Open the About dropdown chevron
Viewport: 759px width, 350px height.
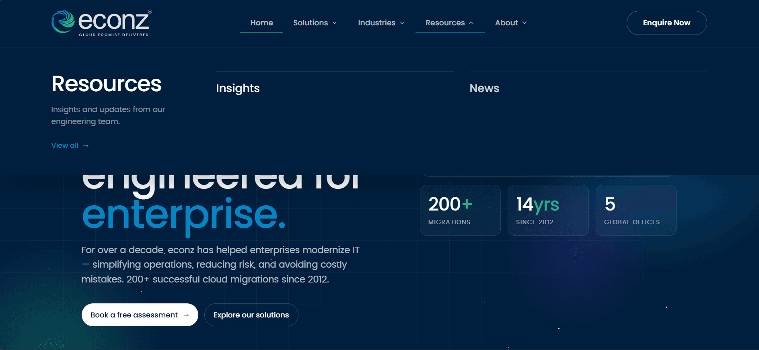pos(525,23)
